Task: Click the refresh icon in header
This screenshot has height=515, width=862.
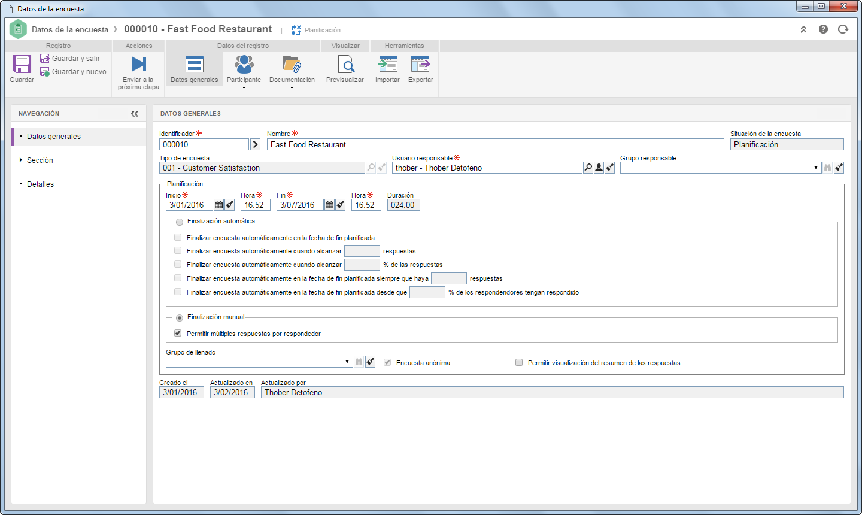Action: pyautogui.click(x=843, y=29)
